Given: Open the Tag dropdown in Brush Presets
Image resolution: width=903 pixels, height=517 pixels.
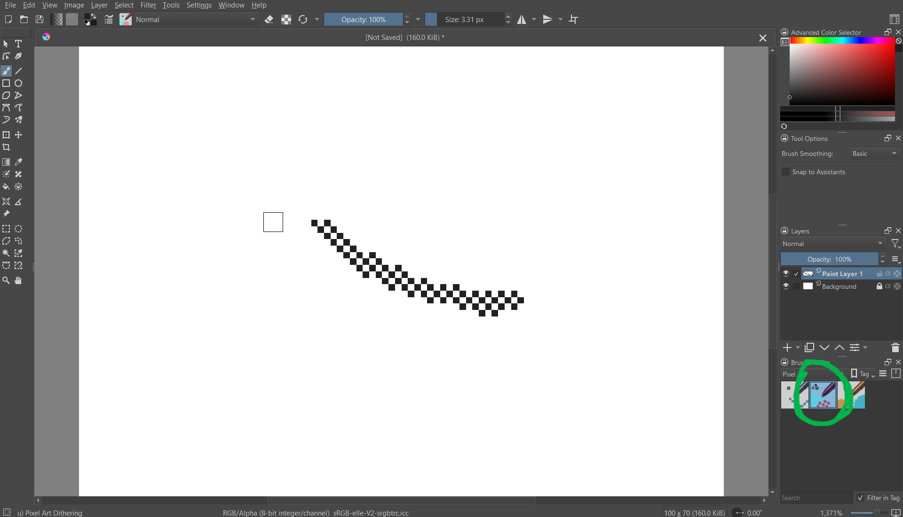Looking at the screenshot, I should (862, 374).
